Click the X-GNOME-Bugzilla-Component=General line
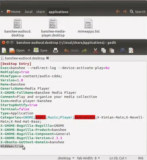Image resolution: width=147 pixels, height=160 pixels. [x=35, y=134]
